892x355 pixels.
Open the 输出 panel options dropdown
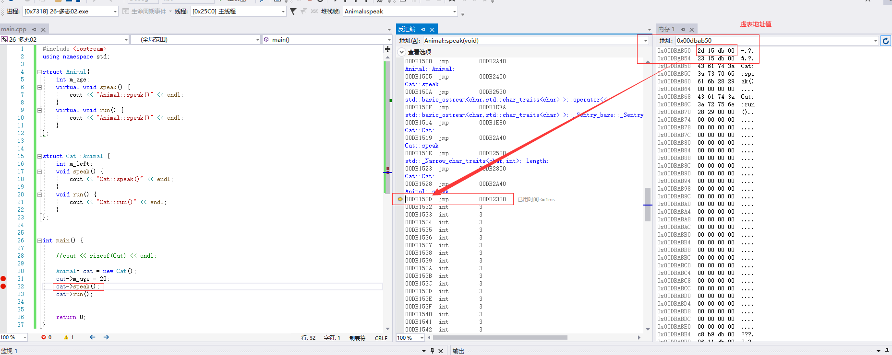pyautogui.click(x=879, y=351)
